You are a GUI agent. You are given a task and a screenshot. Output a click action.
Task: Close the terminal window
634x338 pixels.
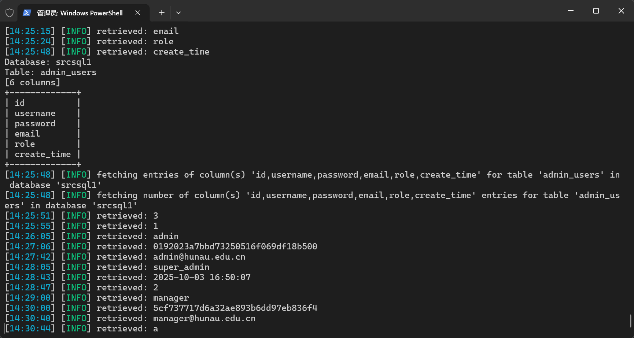tap(621, 11)
